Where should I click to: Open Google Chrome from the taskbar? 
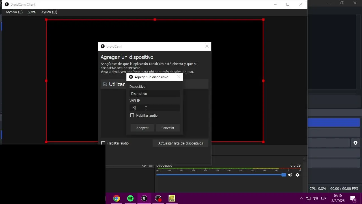[x=117, y=198]
